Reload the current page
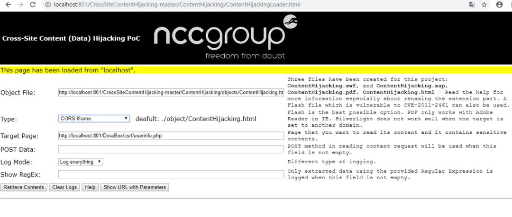Screen dimensions: 512x217 pos(33,5)
